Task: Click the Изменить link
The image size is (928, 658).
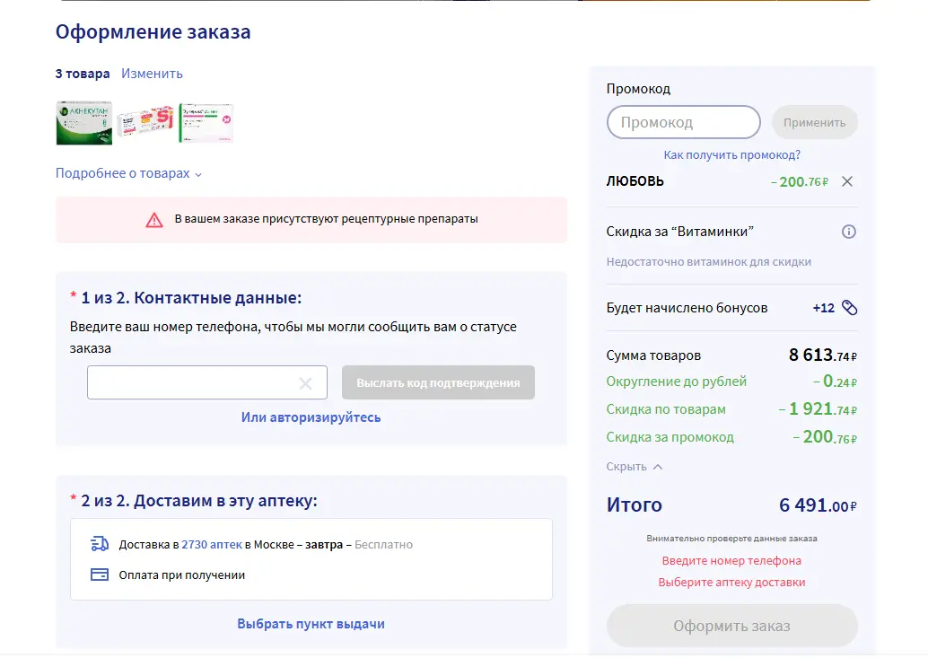Action: click(x=152, y=74)
